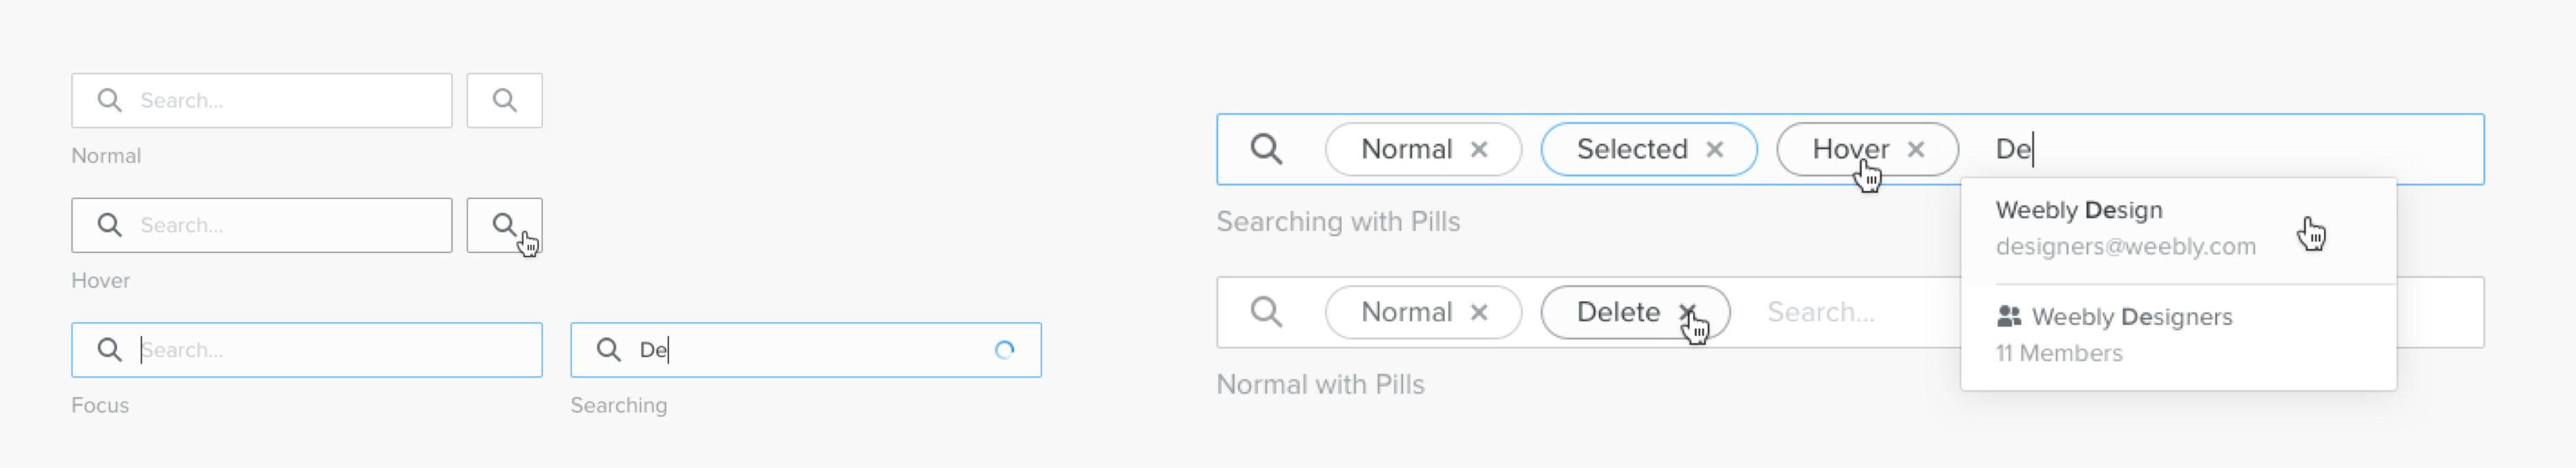
Task: Click the standalone search icon button in Normal row
Action: (504, 100)
